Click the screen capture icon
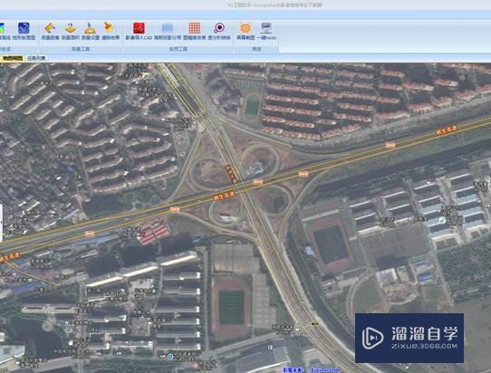This screenshot has height=373, width=491. tap(246, 28)
